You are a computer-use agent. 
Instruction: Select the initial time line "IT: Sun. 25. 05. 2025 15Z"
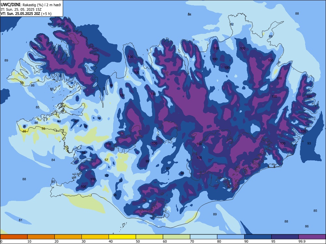click(x=21, y=9)
